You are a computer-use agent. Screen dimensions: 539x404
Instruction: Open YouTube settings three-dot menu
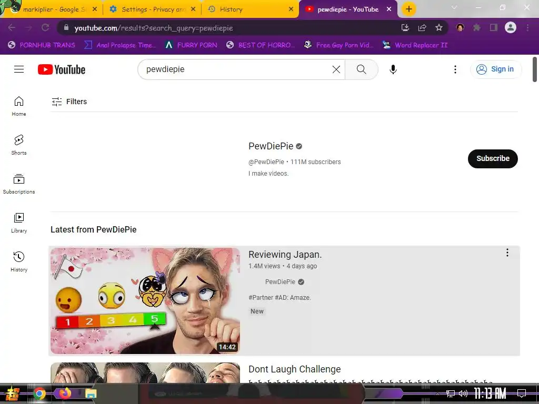[x=455, y=69]
